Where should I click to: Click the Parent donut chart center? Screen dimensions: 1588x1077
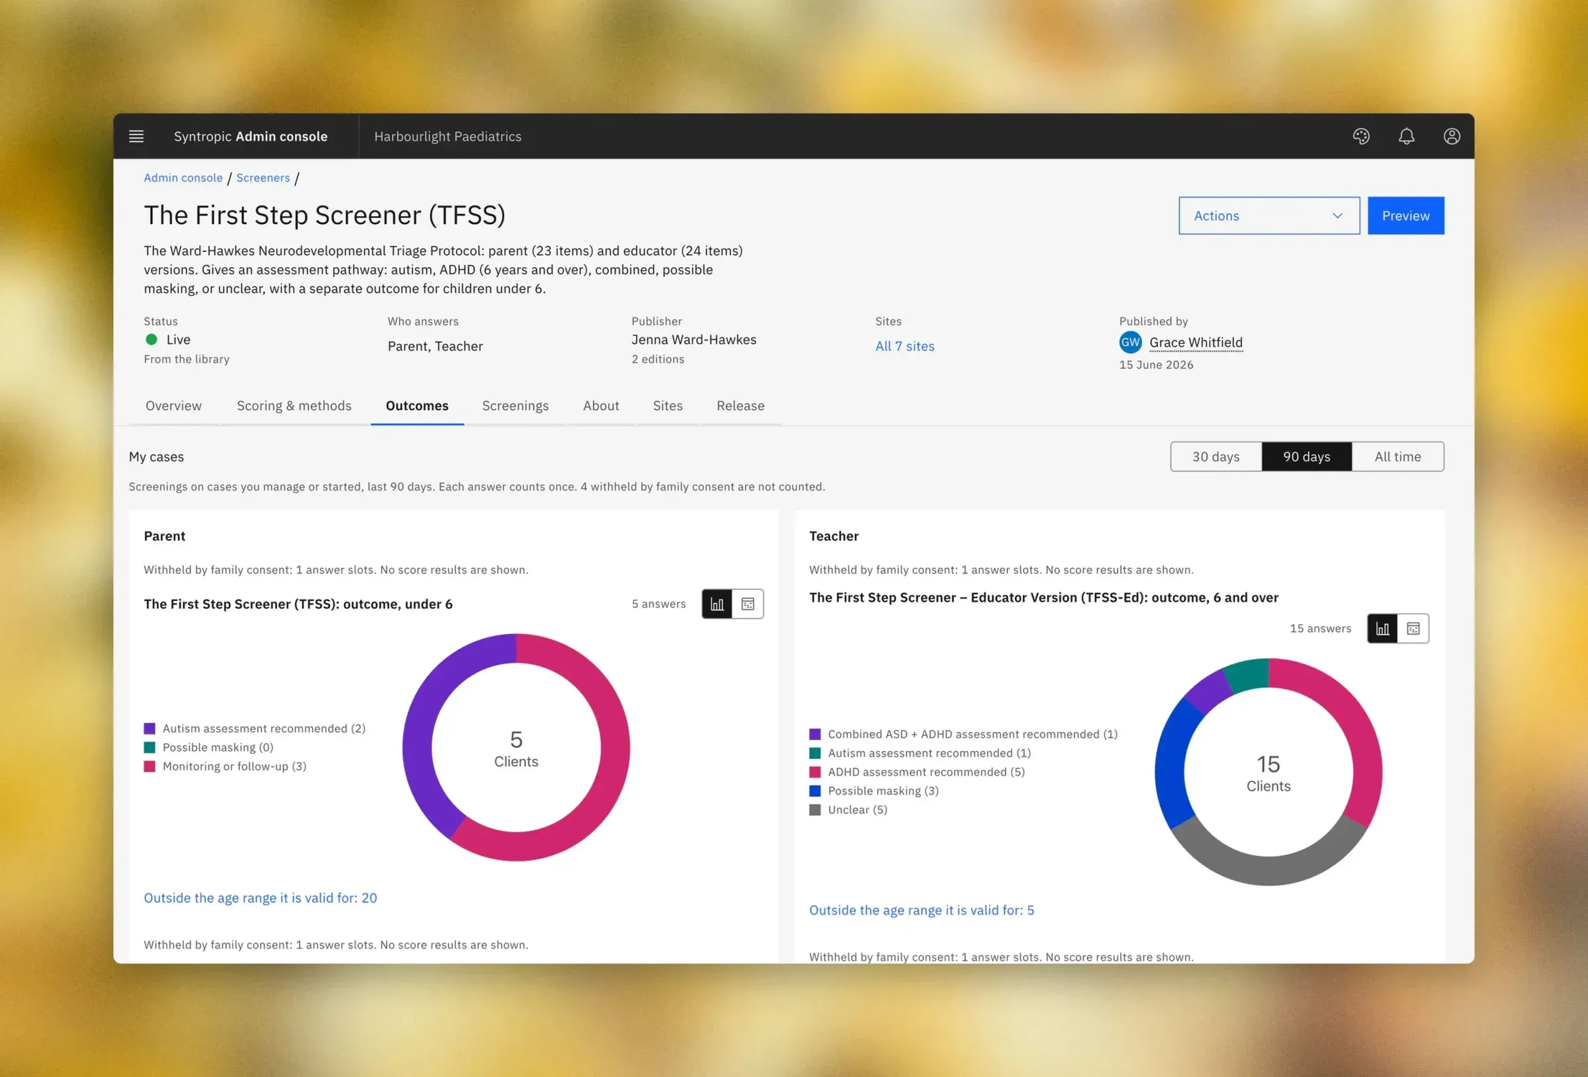(x=516, y=748)
